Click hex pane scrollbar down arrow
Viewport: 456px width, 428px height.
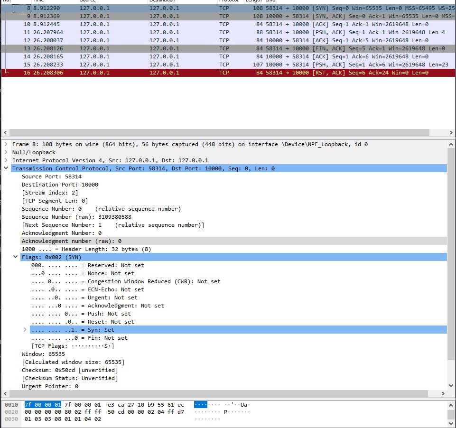pyautogui.click(x=451, y=423)
